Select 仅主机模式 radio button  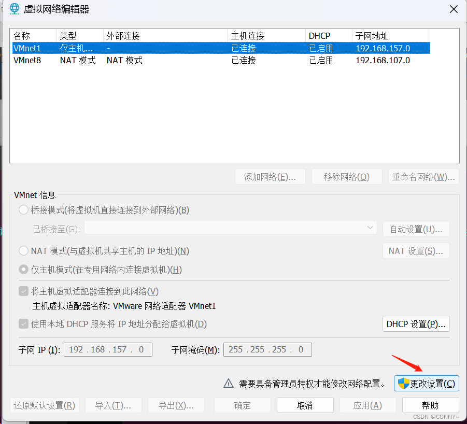tap(23, 270)
